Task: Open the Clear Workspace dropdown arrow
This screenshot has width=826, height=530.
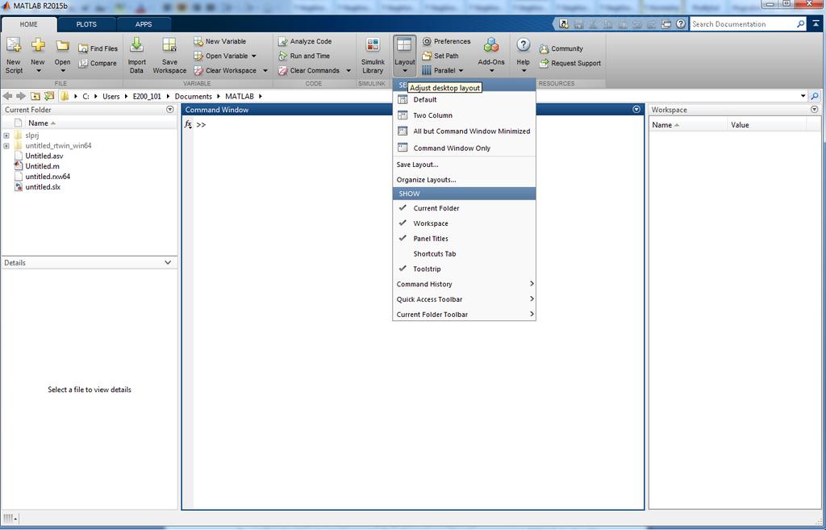Action: pyautogui.click(x=265, y=71)
